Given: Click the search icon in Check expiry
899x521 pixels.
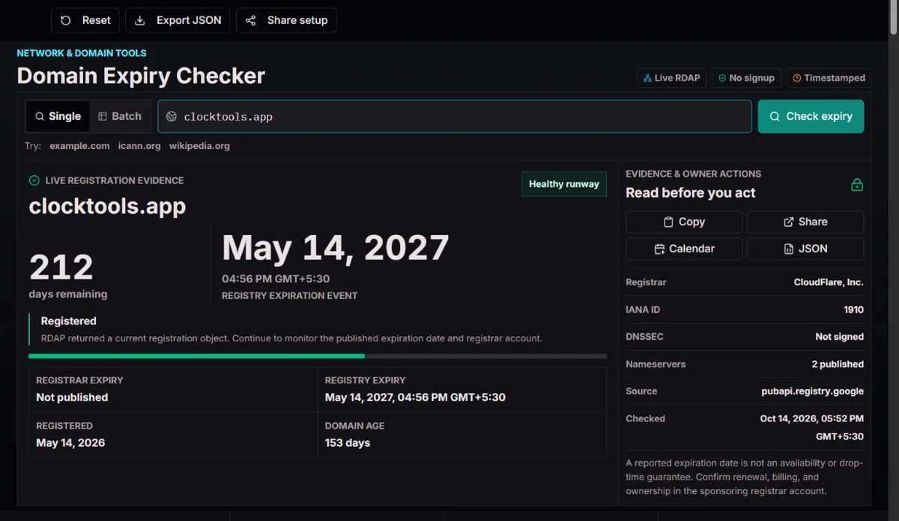Looking at the screenshot, I should [x=775, y=116].
